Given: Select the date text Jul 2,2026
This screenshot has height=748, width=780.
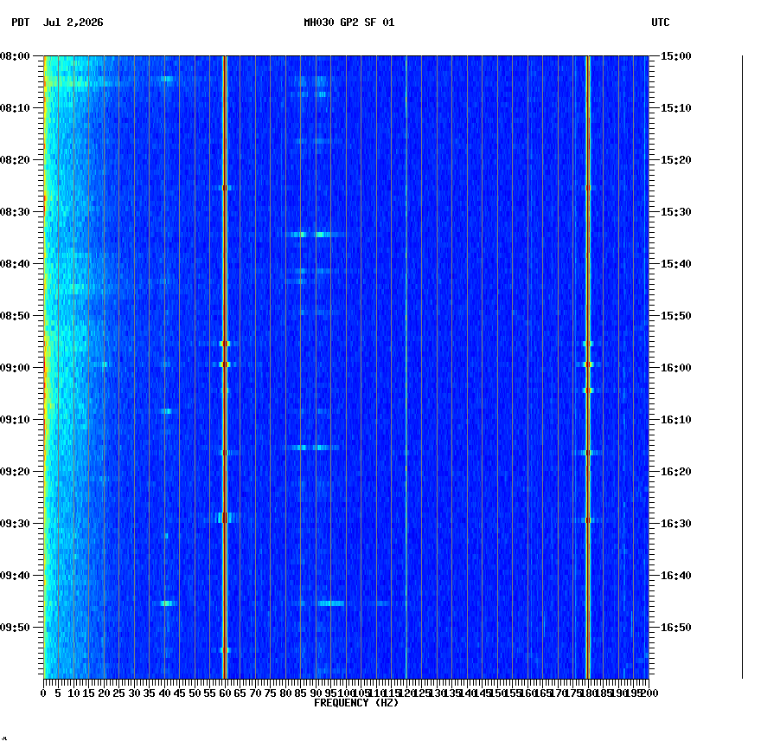Looking at the screenshot, I should tap(74, 23).
